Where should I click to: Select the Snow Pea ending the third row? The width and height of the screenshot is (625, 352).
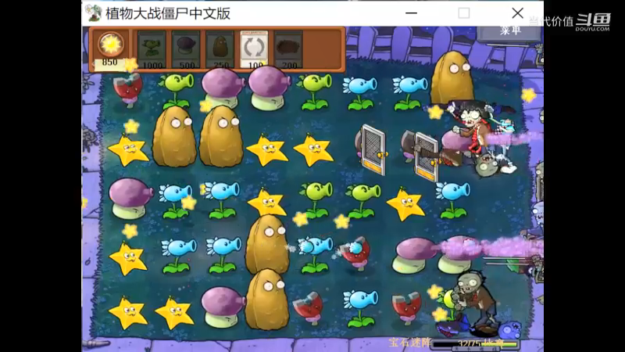tap(453, 199)
